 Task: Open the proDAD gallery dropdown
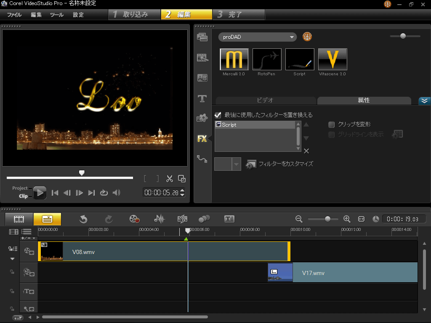click(x=258, y=37)
